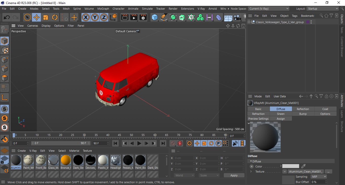Image resolution: width=345 pixels, height=185 pixels.
Task: Click the Play Forwards button
Action: (139, 143)
